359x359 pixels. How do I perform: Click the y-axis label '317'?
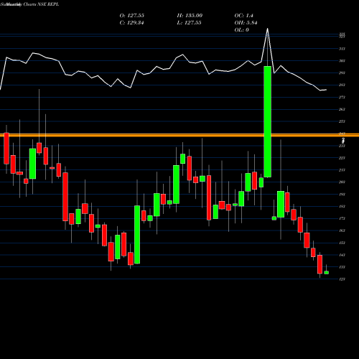[x=342, y=49]
